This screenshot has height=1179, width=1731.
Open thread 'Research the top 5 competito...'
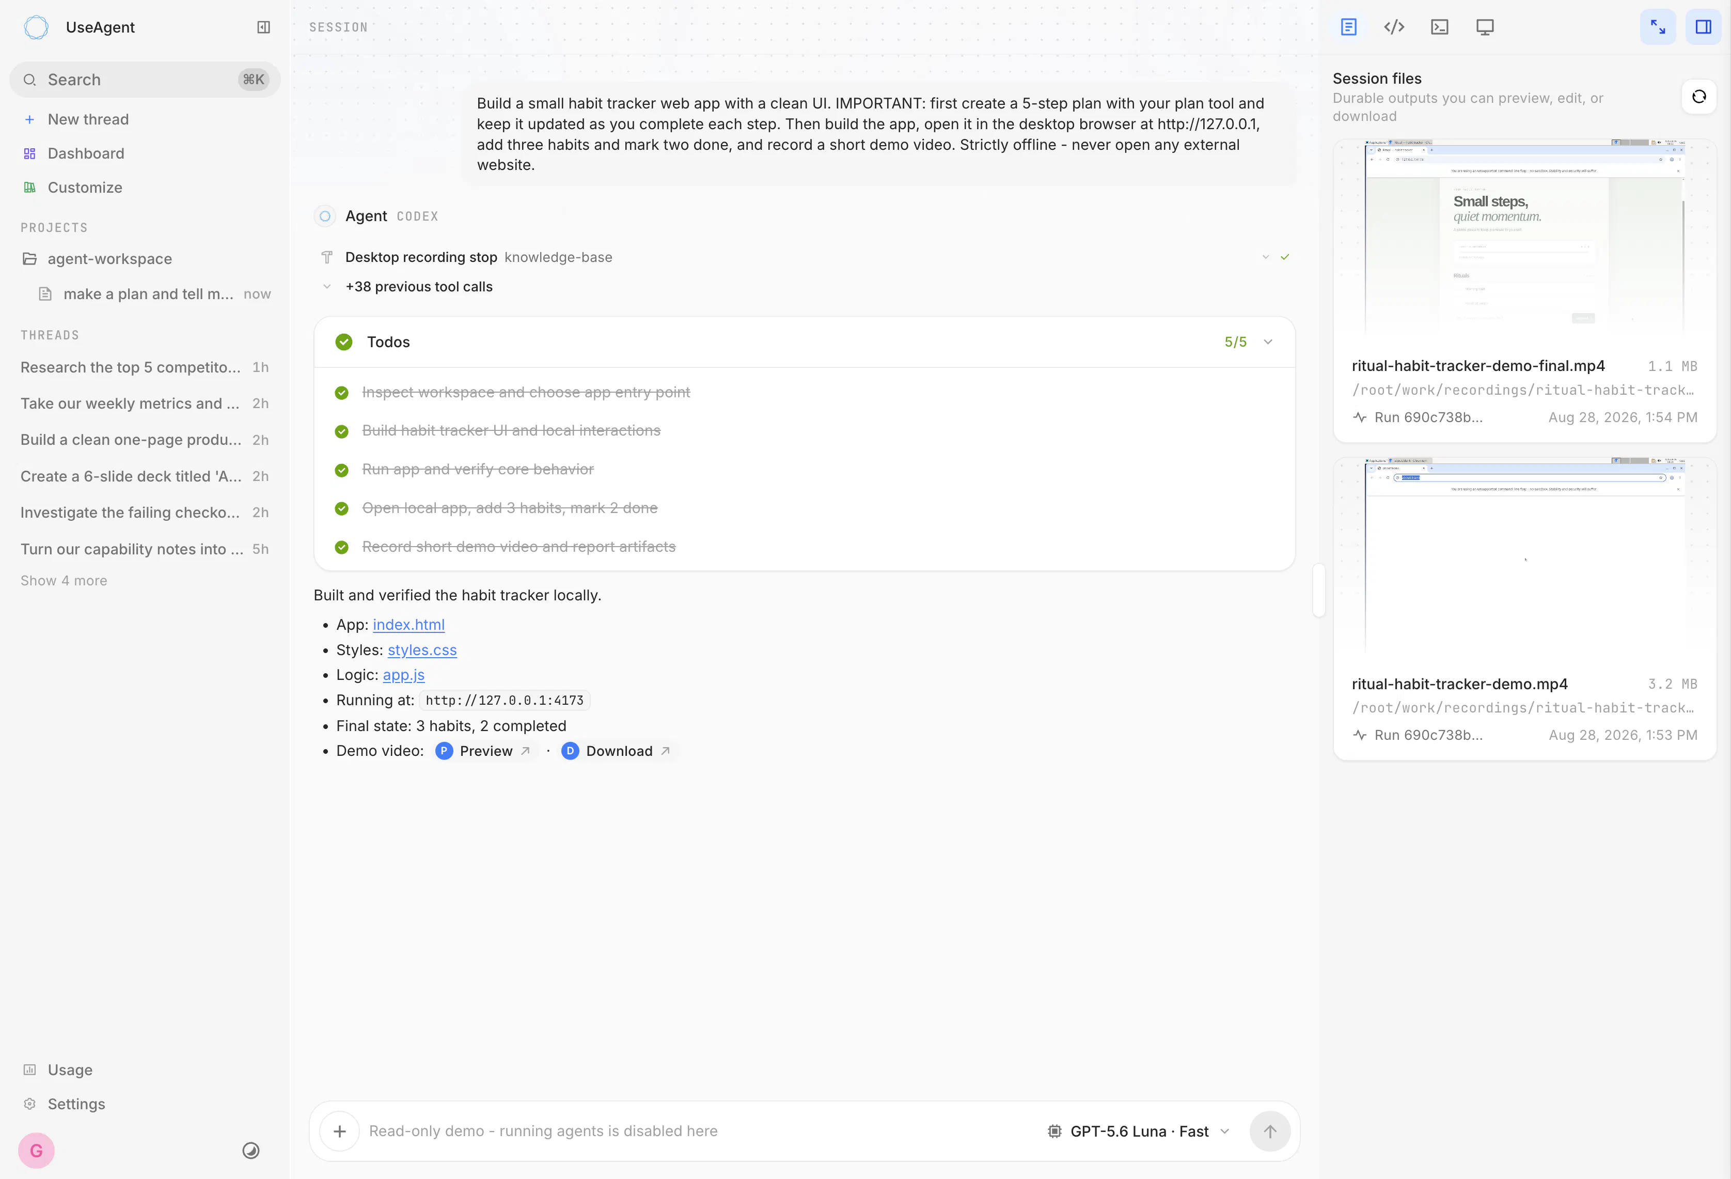(145, 367)
